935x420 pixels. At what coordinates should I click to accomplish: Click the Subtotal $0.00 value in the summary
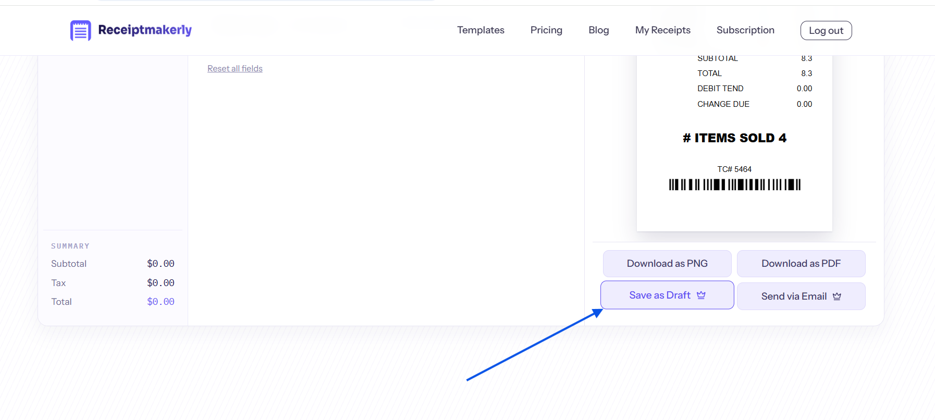161,264
